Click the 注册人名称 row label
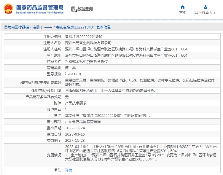Screen dimensions: 223x175 click(x=52, y=43)
